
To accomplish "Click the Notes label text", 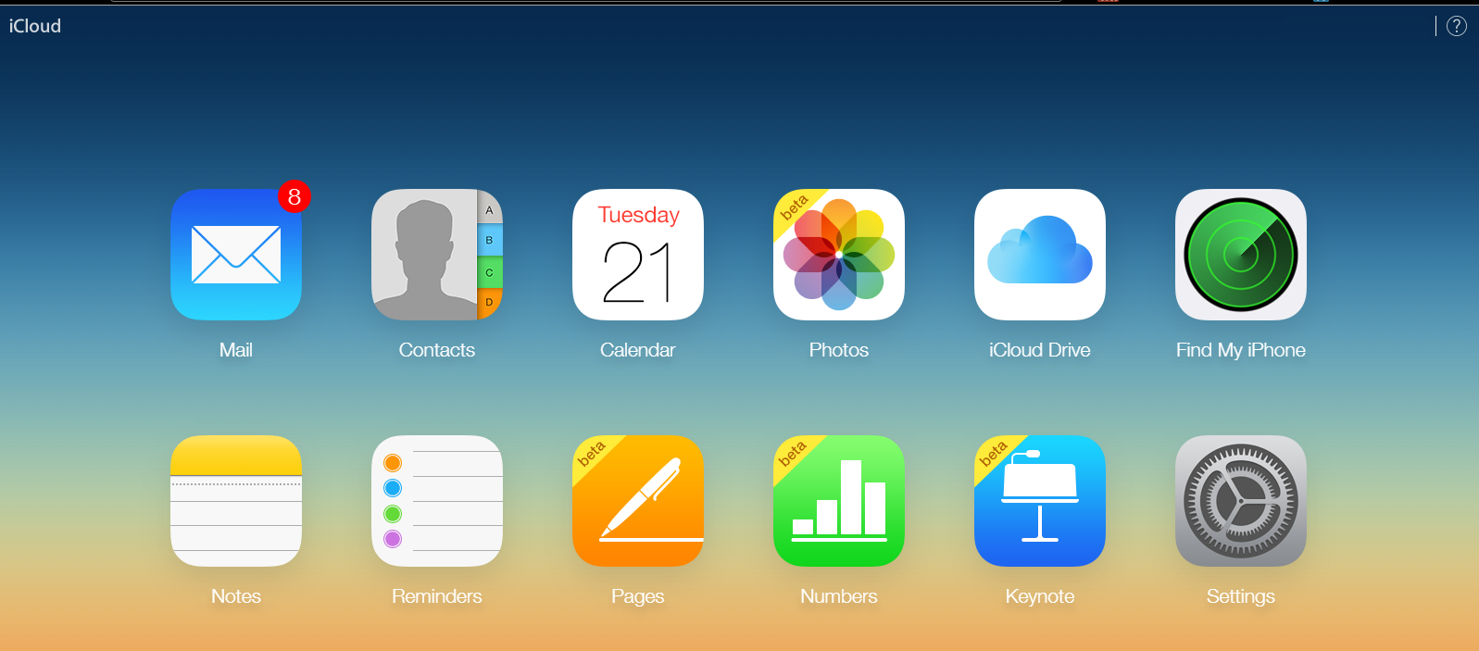I will (236, 596).
